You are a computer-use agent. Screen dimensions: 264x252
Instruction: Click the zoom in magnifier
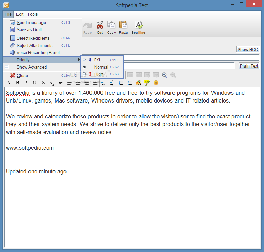(165, 75)
